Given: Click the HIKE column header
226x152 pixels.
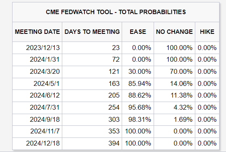Looking at the screenshot, I should [x=207, y=32].
